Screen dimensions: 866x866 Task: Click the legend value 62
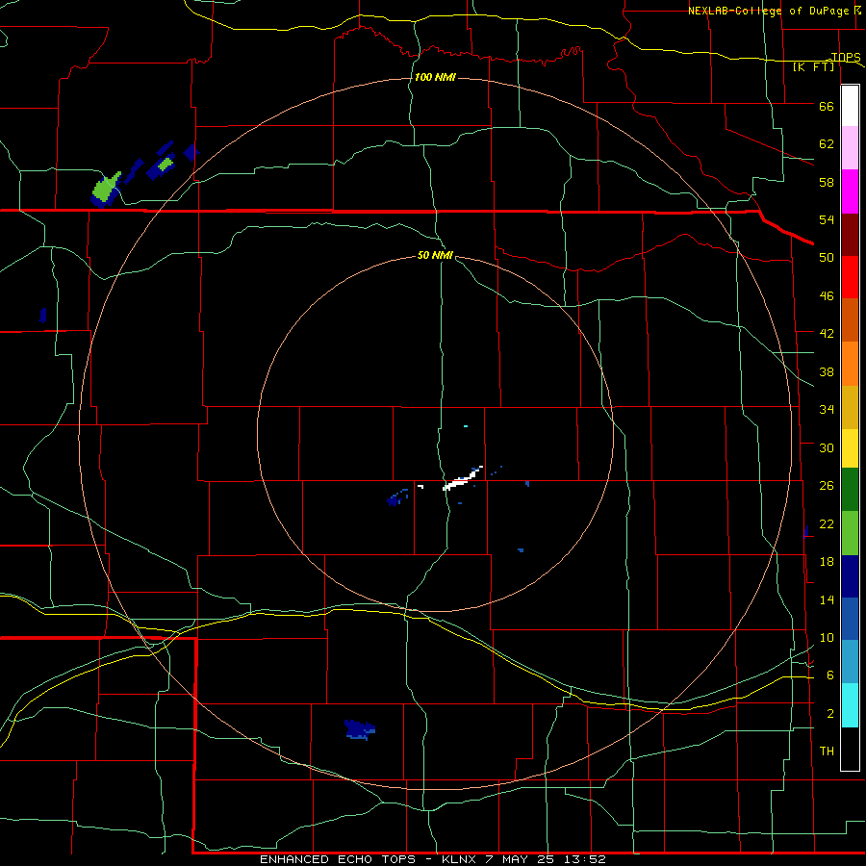tap(827, 144)
